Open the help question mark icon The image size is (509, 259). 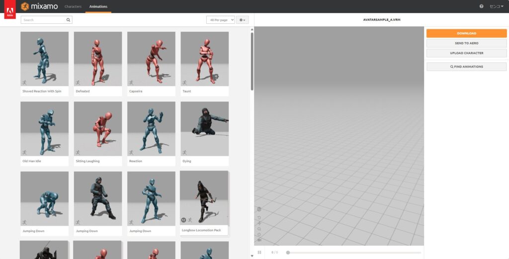tap(481, 6)
